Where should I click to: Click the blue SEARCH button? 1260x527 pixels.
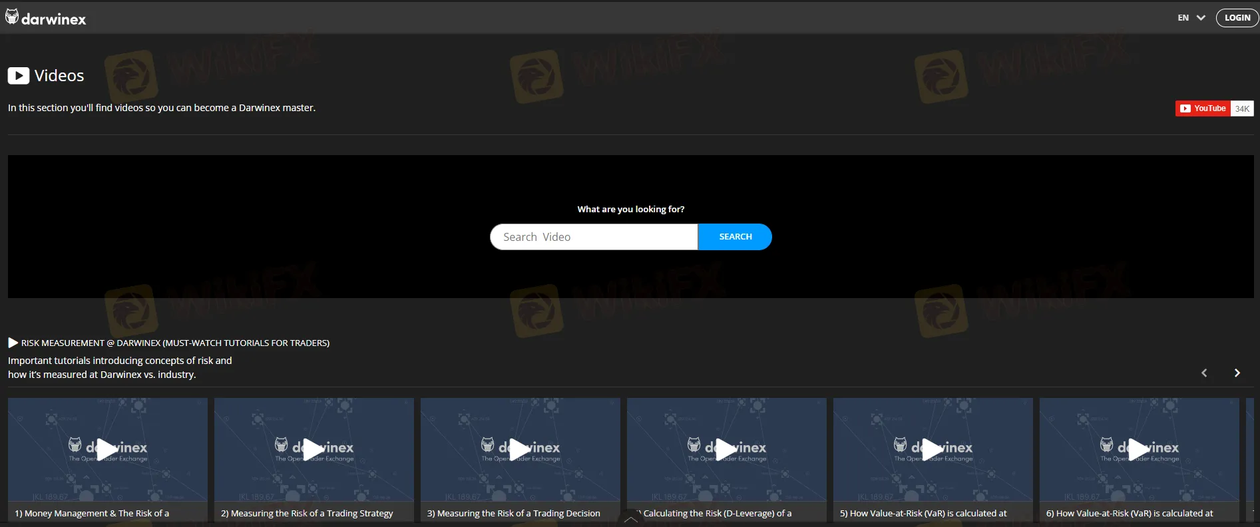click(x=735, y=237)
